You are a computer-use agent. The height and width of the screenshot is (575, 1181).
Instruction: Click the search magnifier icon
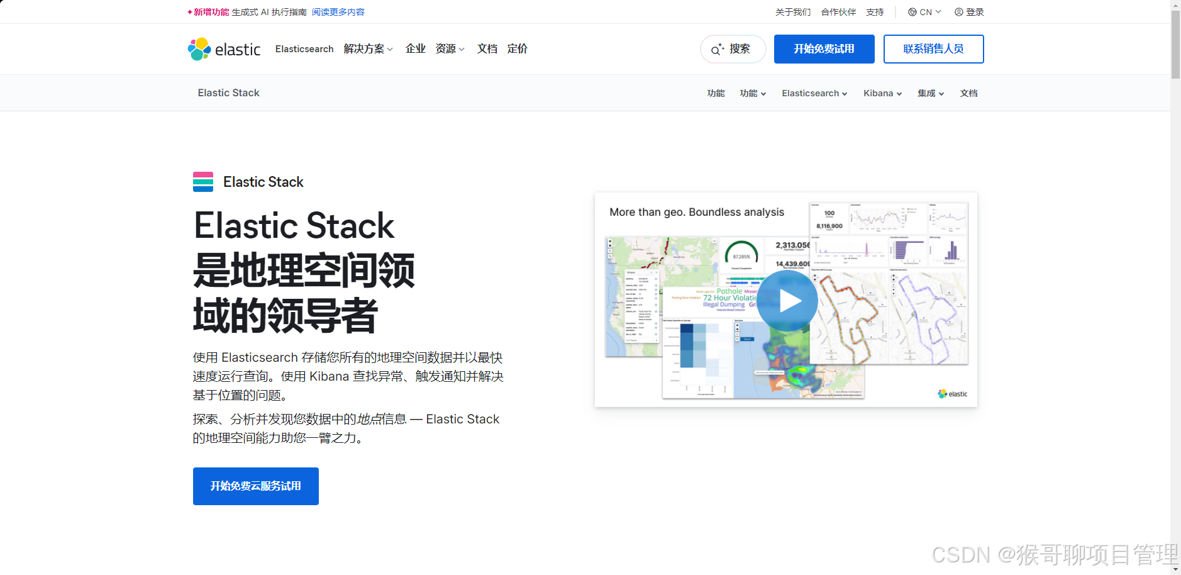click(717, 49)
